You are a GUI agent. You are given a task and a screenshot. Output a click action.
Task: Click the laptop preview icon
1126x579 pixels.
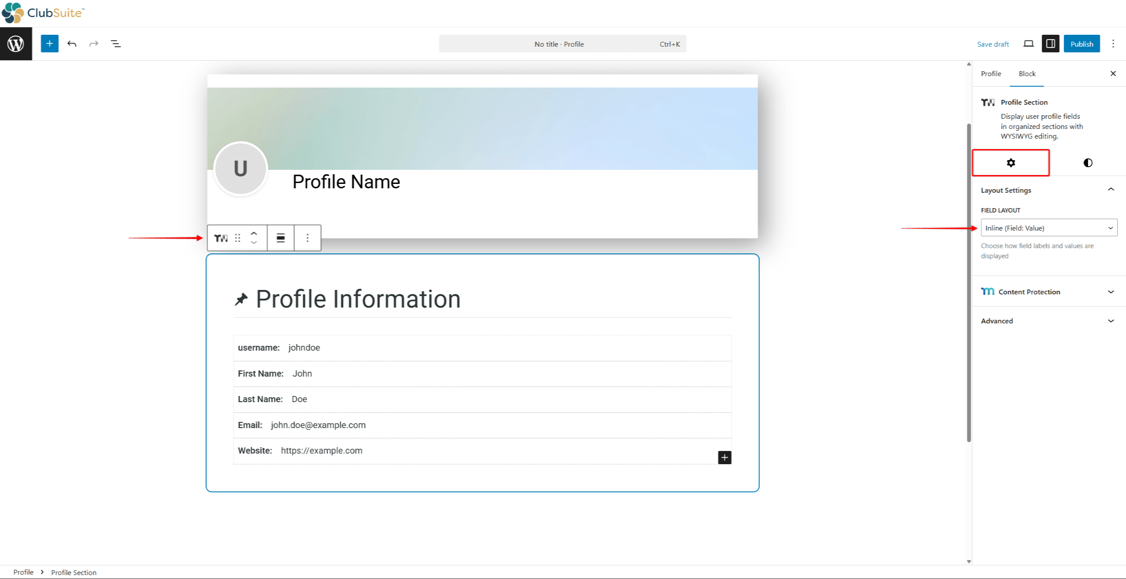point(1028,44)
